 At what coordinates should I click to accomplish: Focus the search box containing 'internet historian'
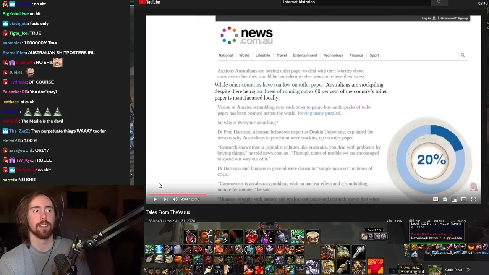355,2
